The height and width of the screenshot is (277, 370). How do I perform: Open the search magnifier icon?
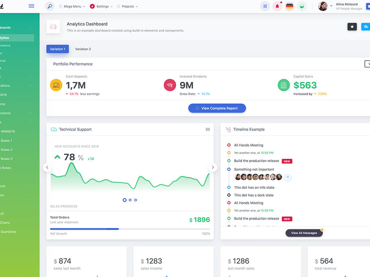pyautogui.click(x=50, y=6)
